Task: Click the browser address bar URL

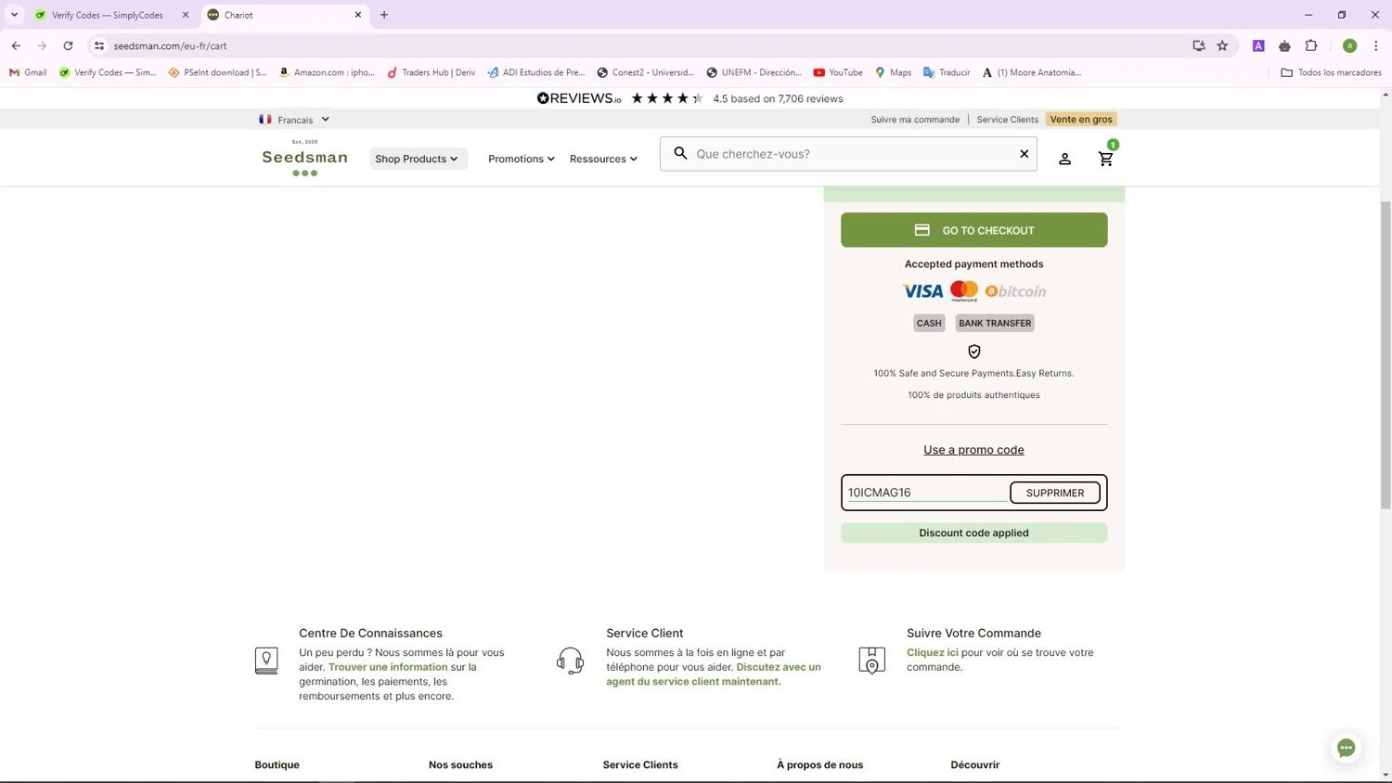Action: point(170,45)
